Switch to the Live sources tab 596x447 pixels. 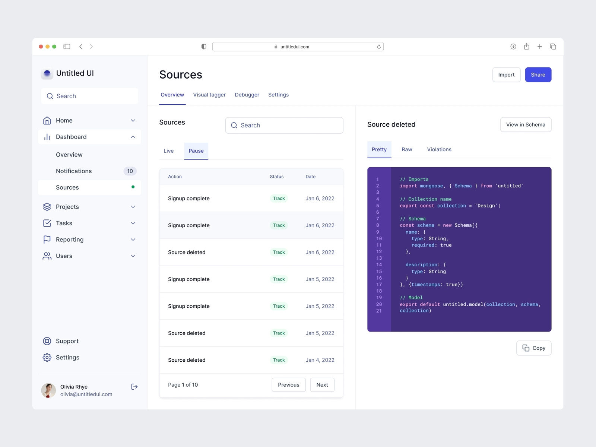pyautogui.click(x=168, y=151)
